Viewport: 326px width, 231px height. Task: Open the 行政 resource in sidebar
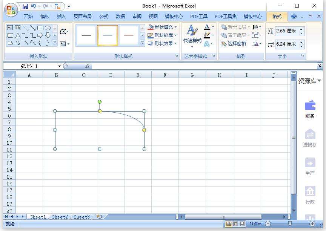point(310,195)
